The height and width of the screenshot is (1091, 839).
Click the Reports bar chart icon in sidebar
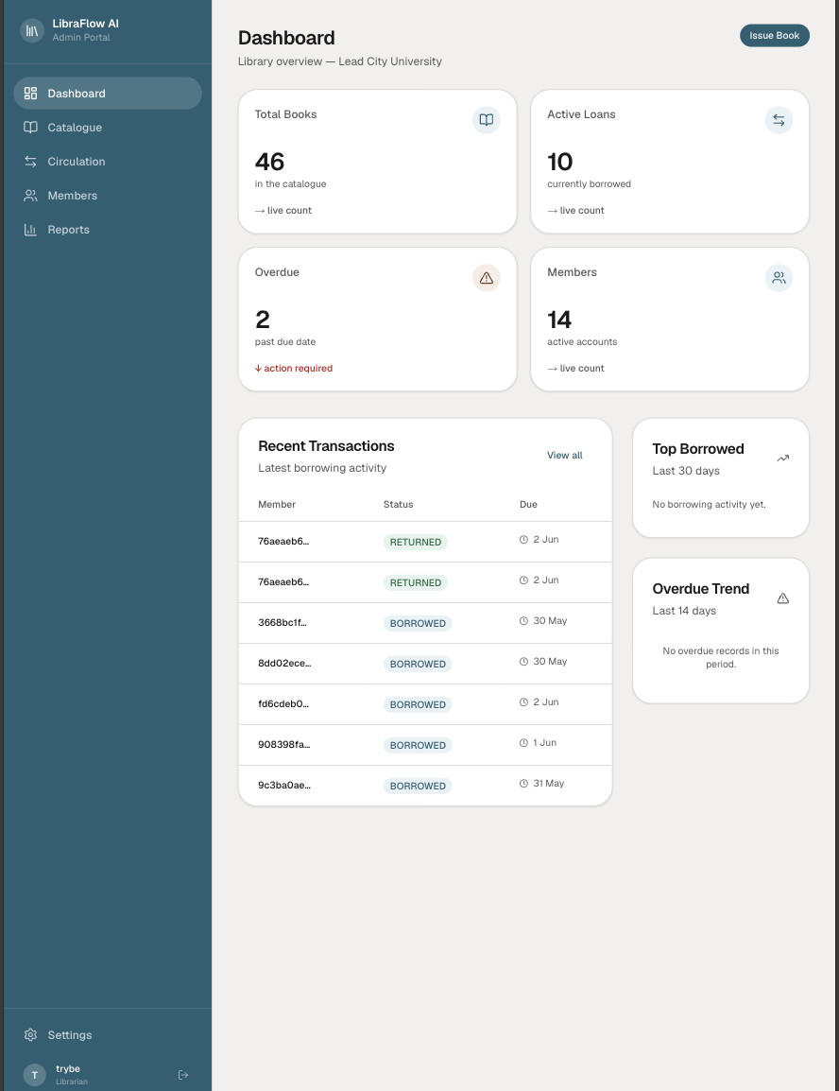pos(30,230)
